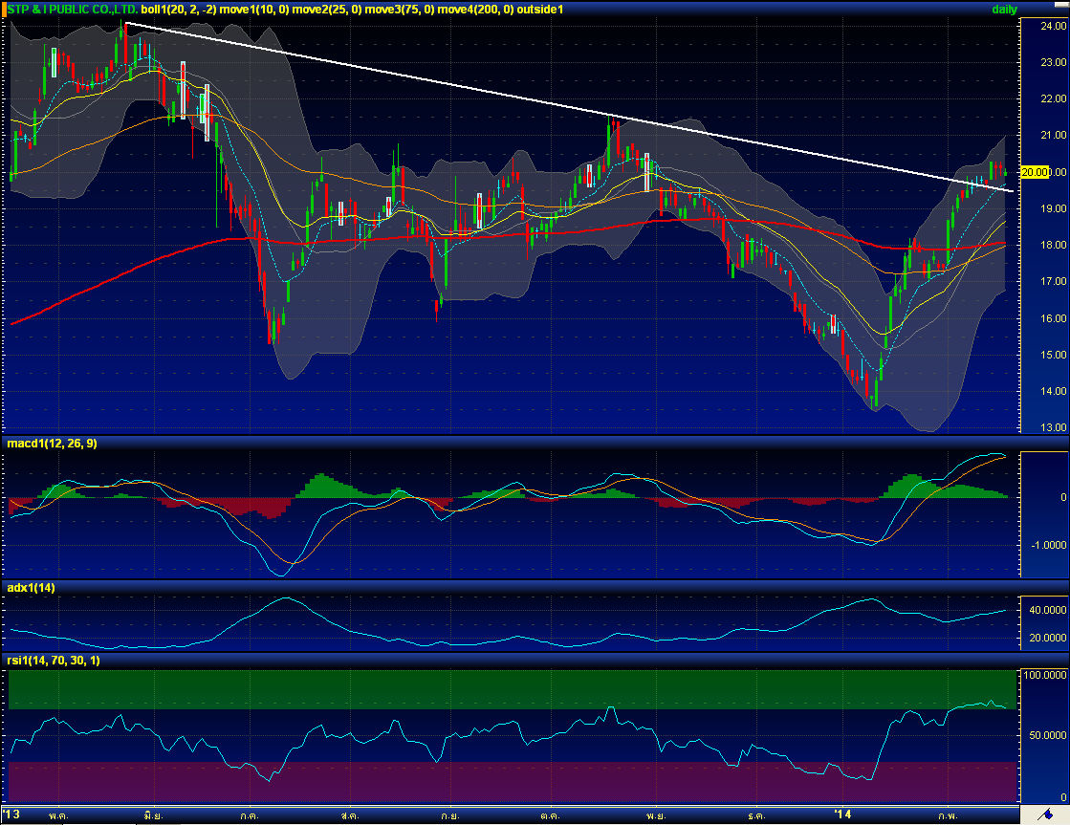Viewport: 1070px width, 825px height.
Task: Click the 23.00 price axis label
Action: (1053, 62)
